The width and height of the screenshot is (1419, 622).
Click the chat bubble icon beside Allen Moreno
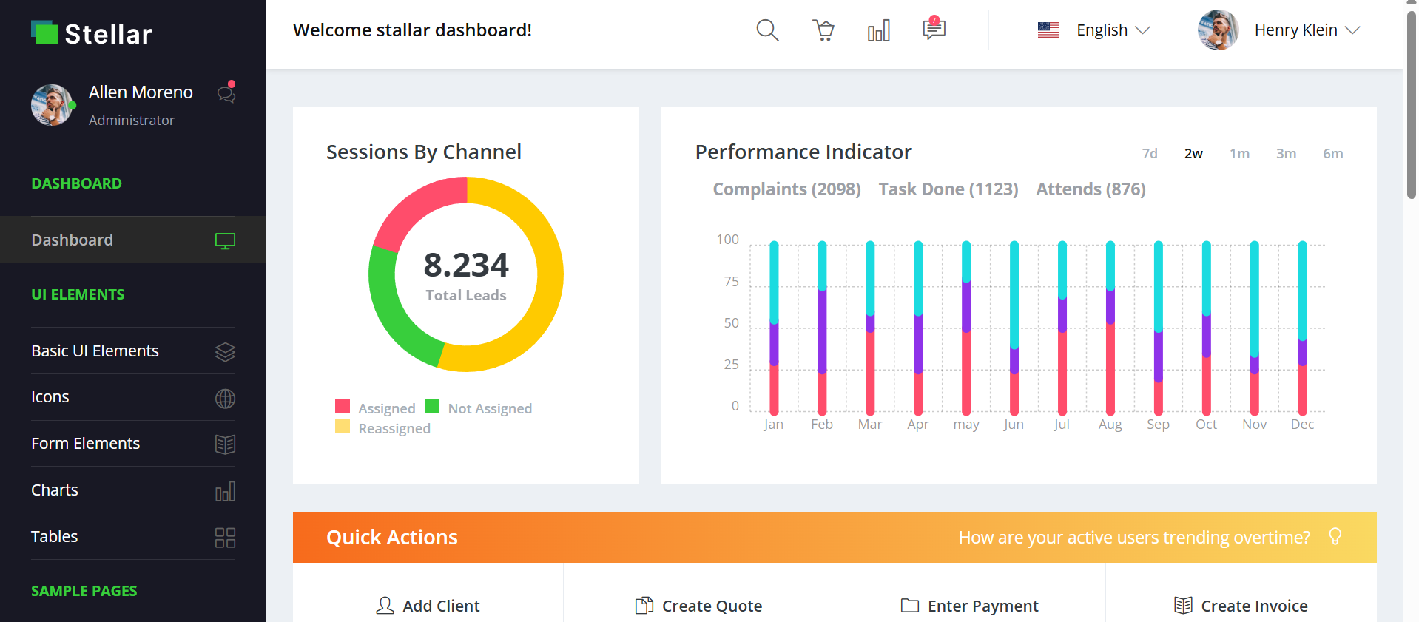[x=226, y=93]
